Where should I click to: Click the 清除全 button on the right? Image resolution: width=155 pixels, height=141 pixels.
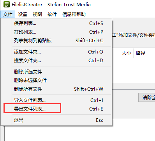click(x=147, y=97)
